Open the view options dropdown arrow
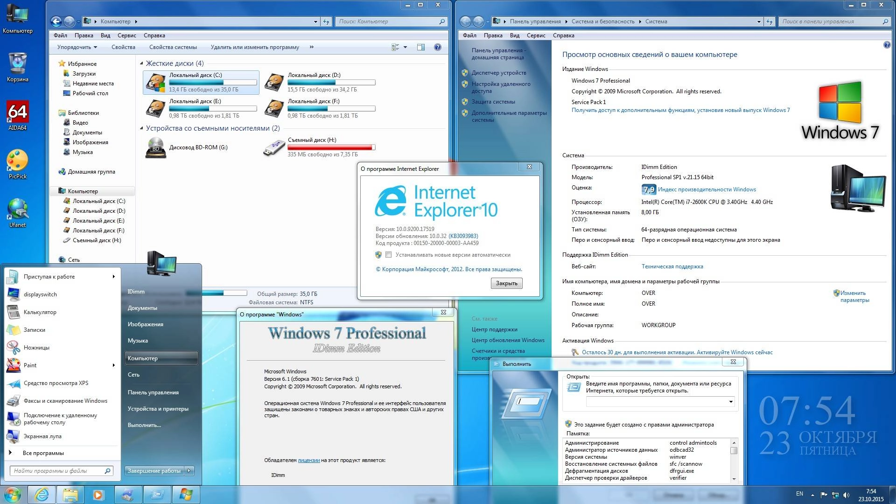Viewport: 896px width, 504px height. (x=405, y=47)
